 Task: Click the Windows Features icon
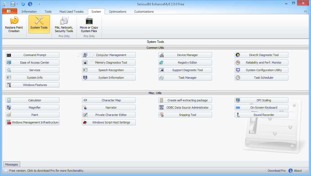[x=9, y=85]
